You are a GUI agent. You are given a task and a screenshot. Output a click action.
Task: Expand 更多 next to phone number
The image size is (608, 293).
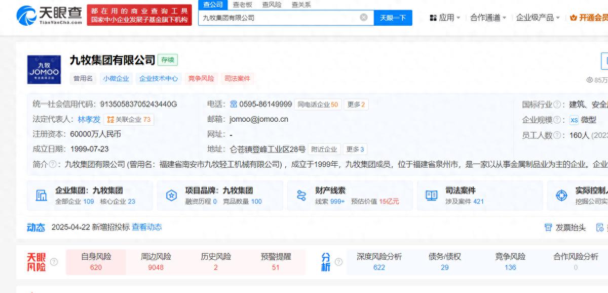pos(356,105)
